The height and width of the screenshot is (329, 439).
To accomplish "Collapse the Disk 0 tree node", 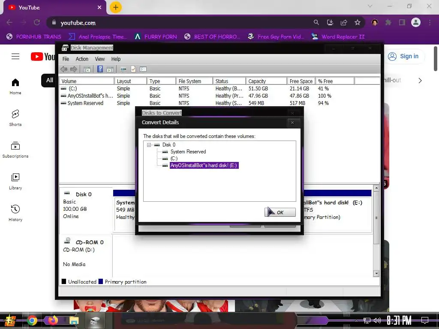I will tap(149, 145).
